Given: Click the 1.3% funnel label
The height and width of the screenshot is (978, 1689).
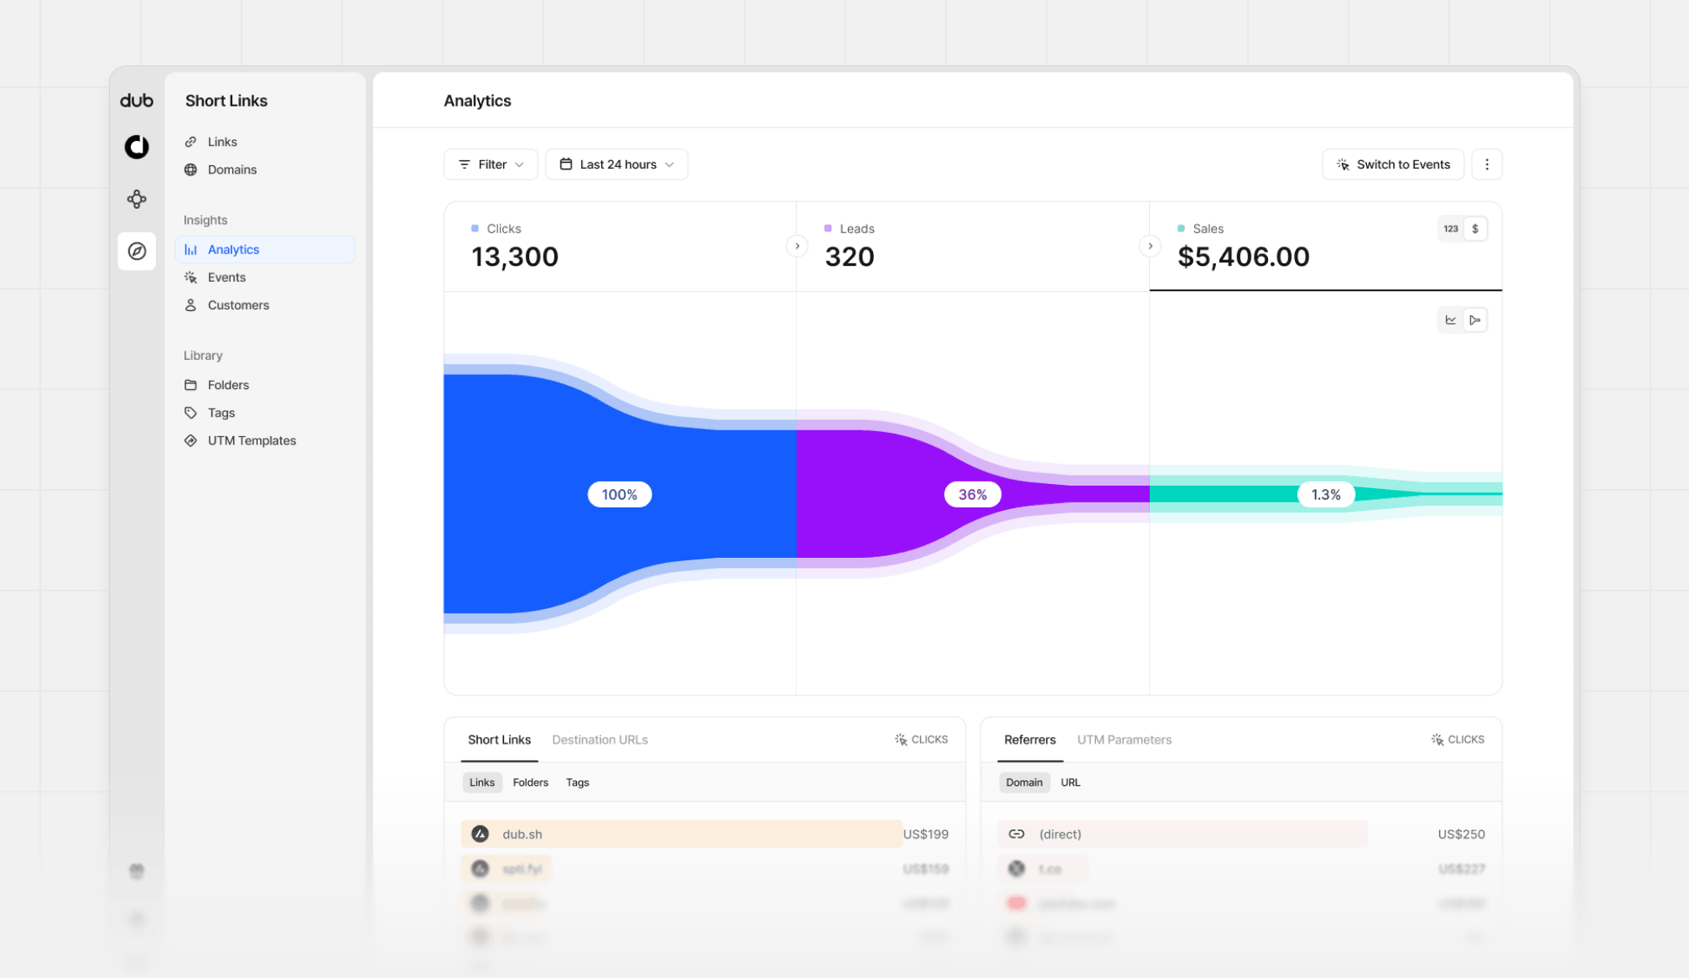Looking at the screenshot, I should [1326, 495].
